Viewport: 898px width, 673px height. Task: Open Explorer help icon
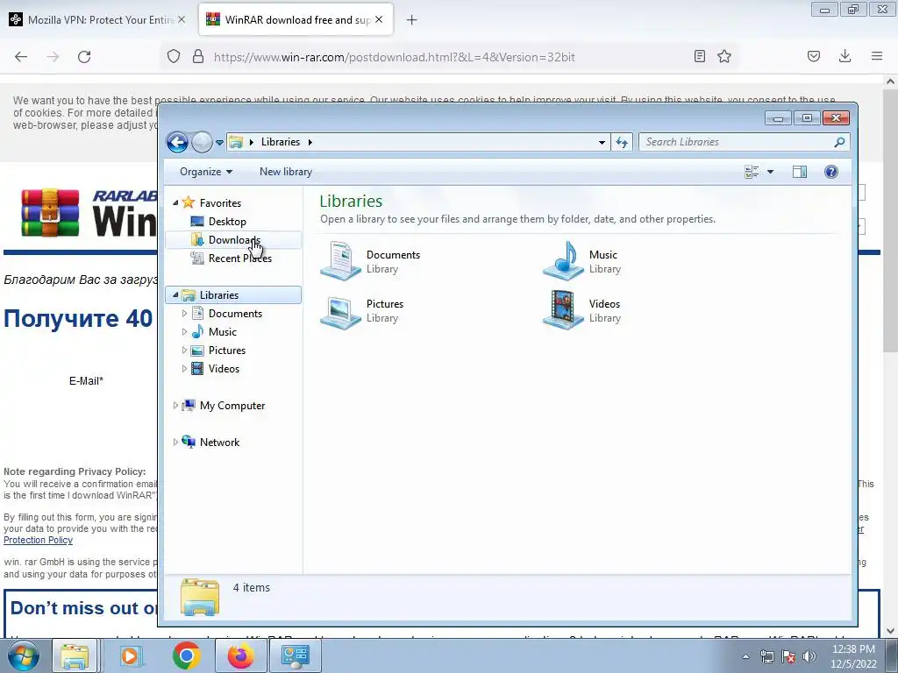(x=831, y=172)
